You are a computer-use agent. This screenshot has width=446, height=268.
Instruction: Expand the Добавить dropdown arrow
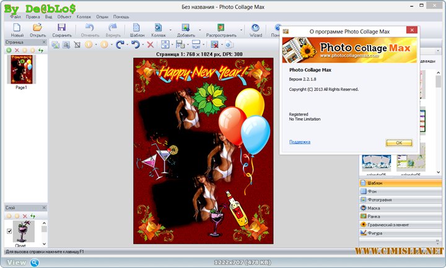(x=200, y=28)
